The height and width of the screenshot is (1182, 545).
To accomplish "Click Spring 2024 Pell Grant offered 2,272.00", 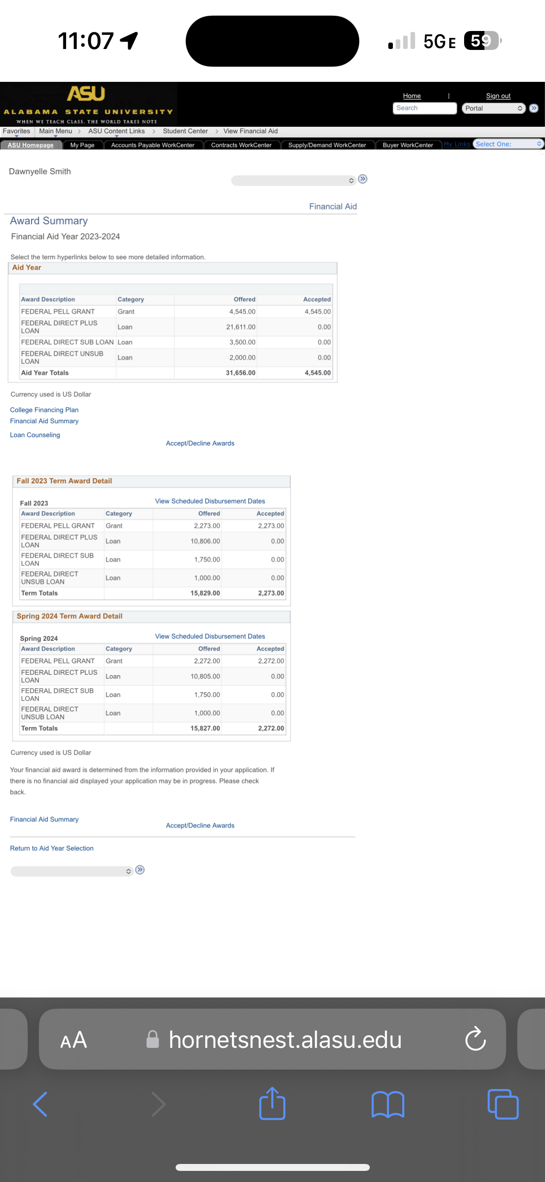I will [207, 661].
